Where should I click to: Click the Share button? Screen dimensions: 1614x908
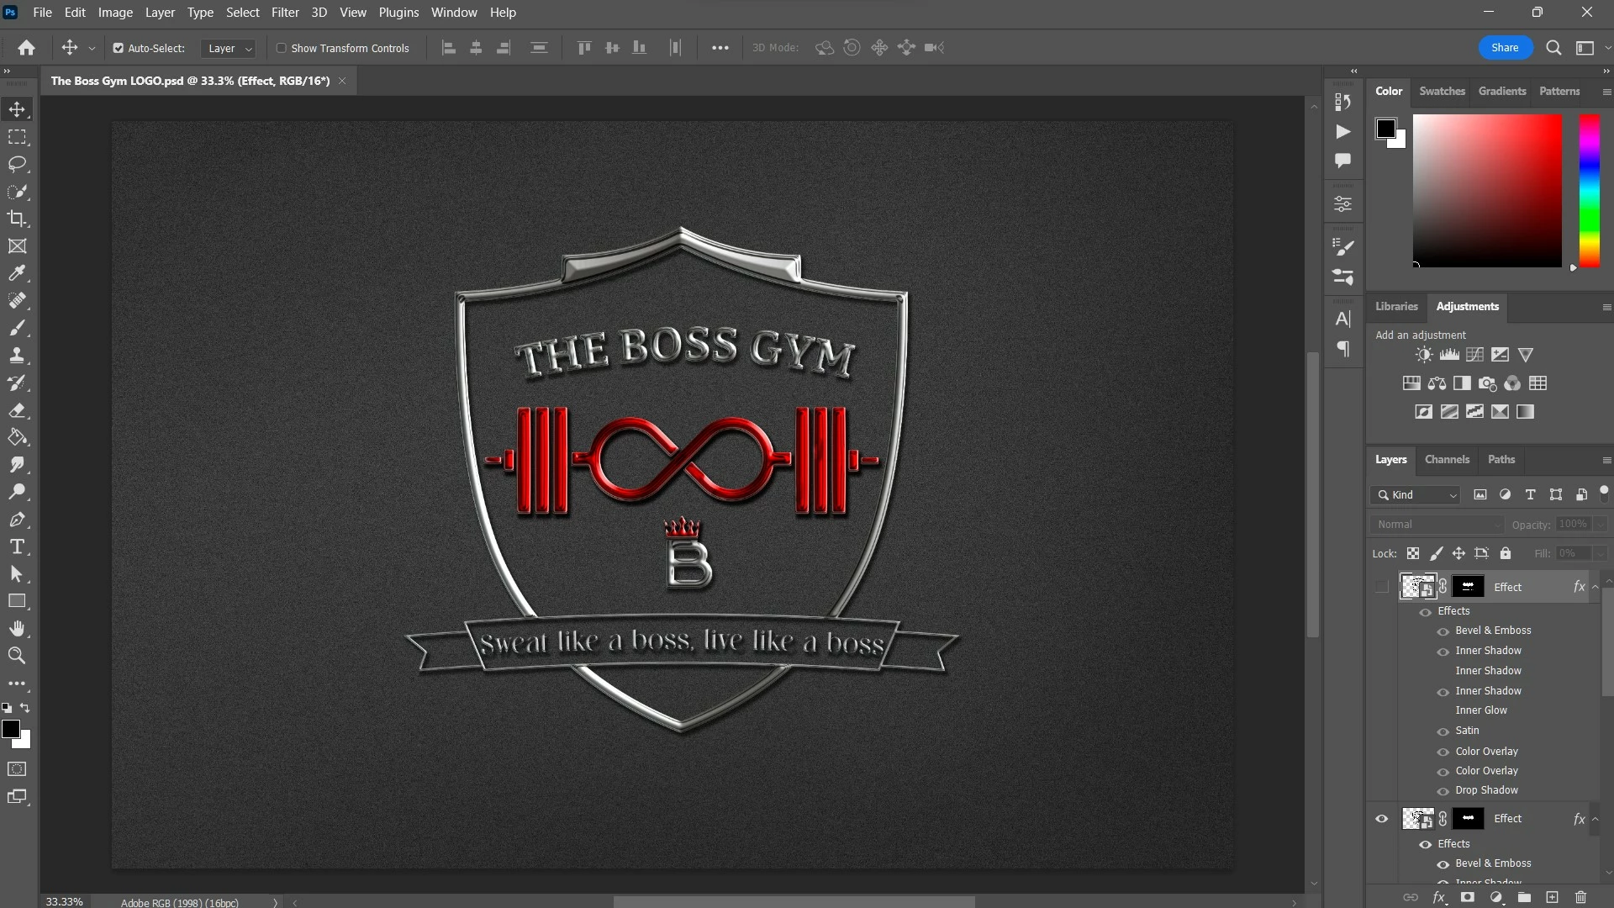(x=1504, y=48)
